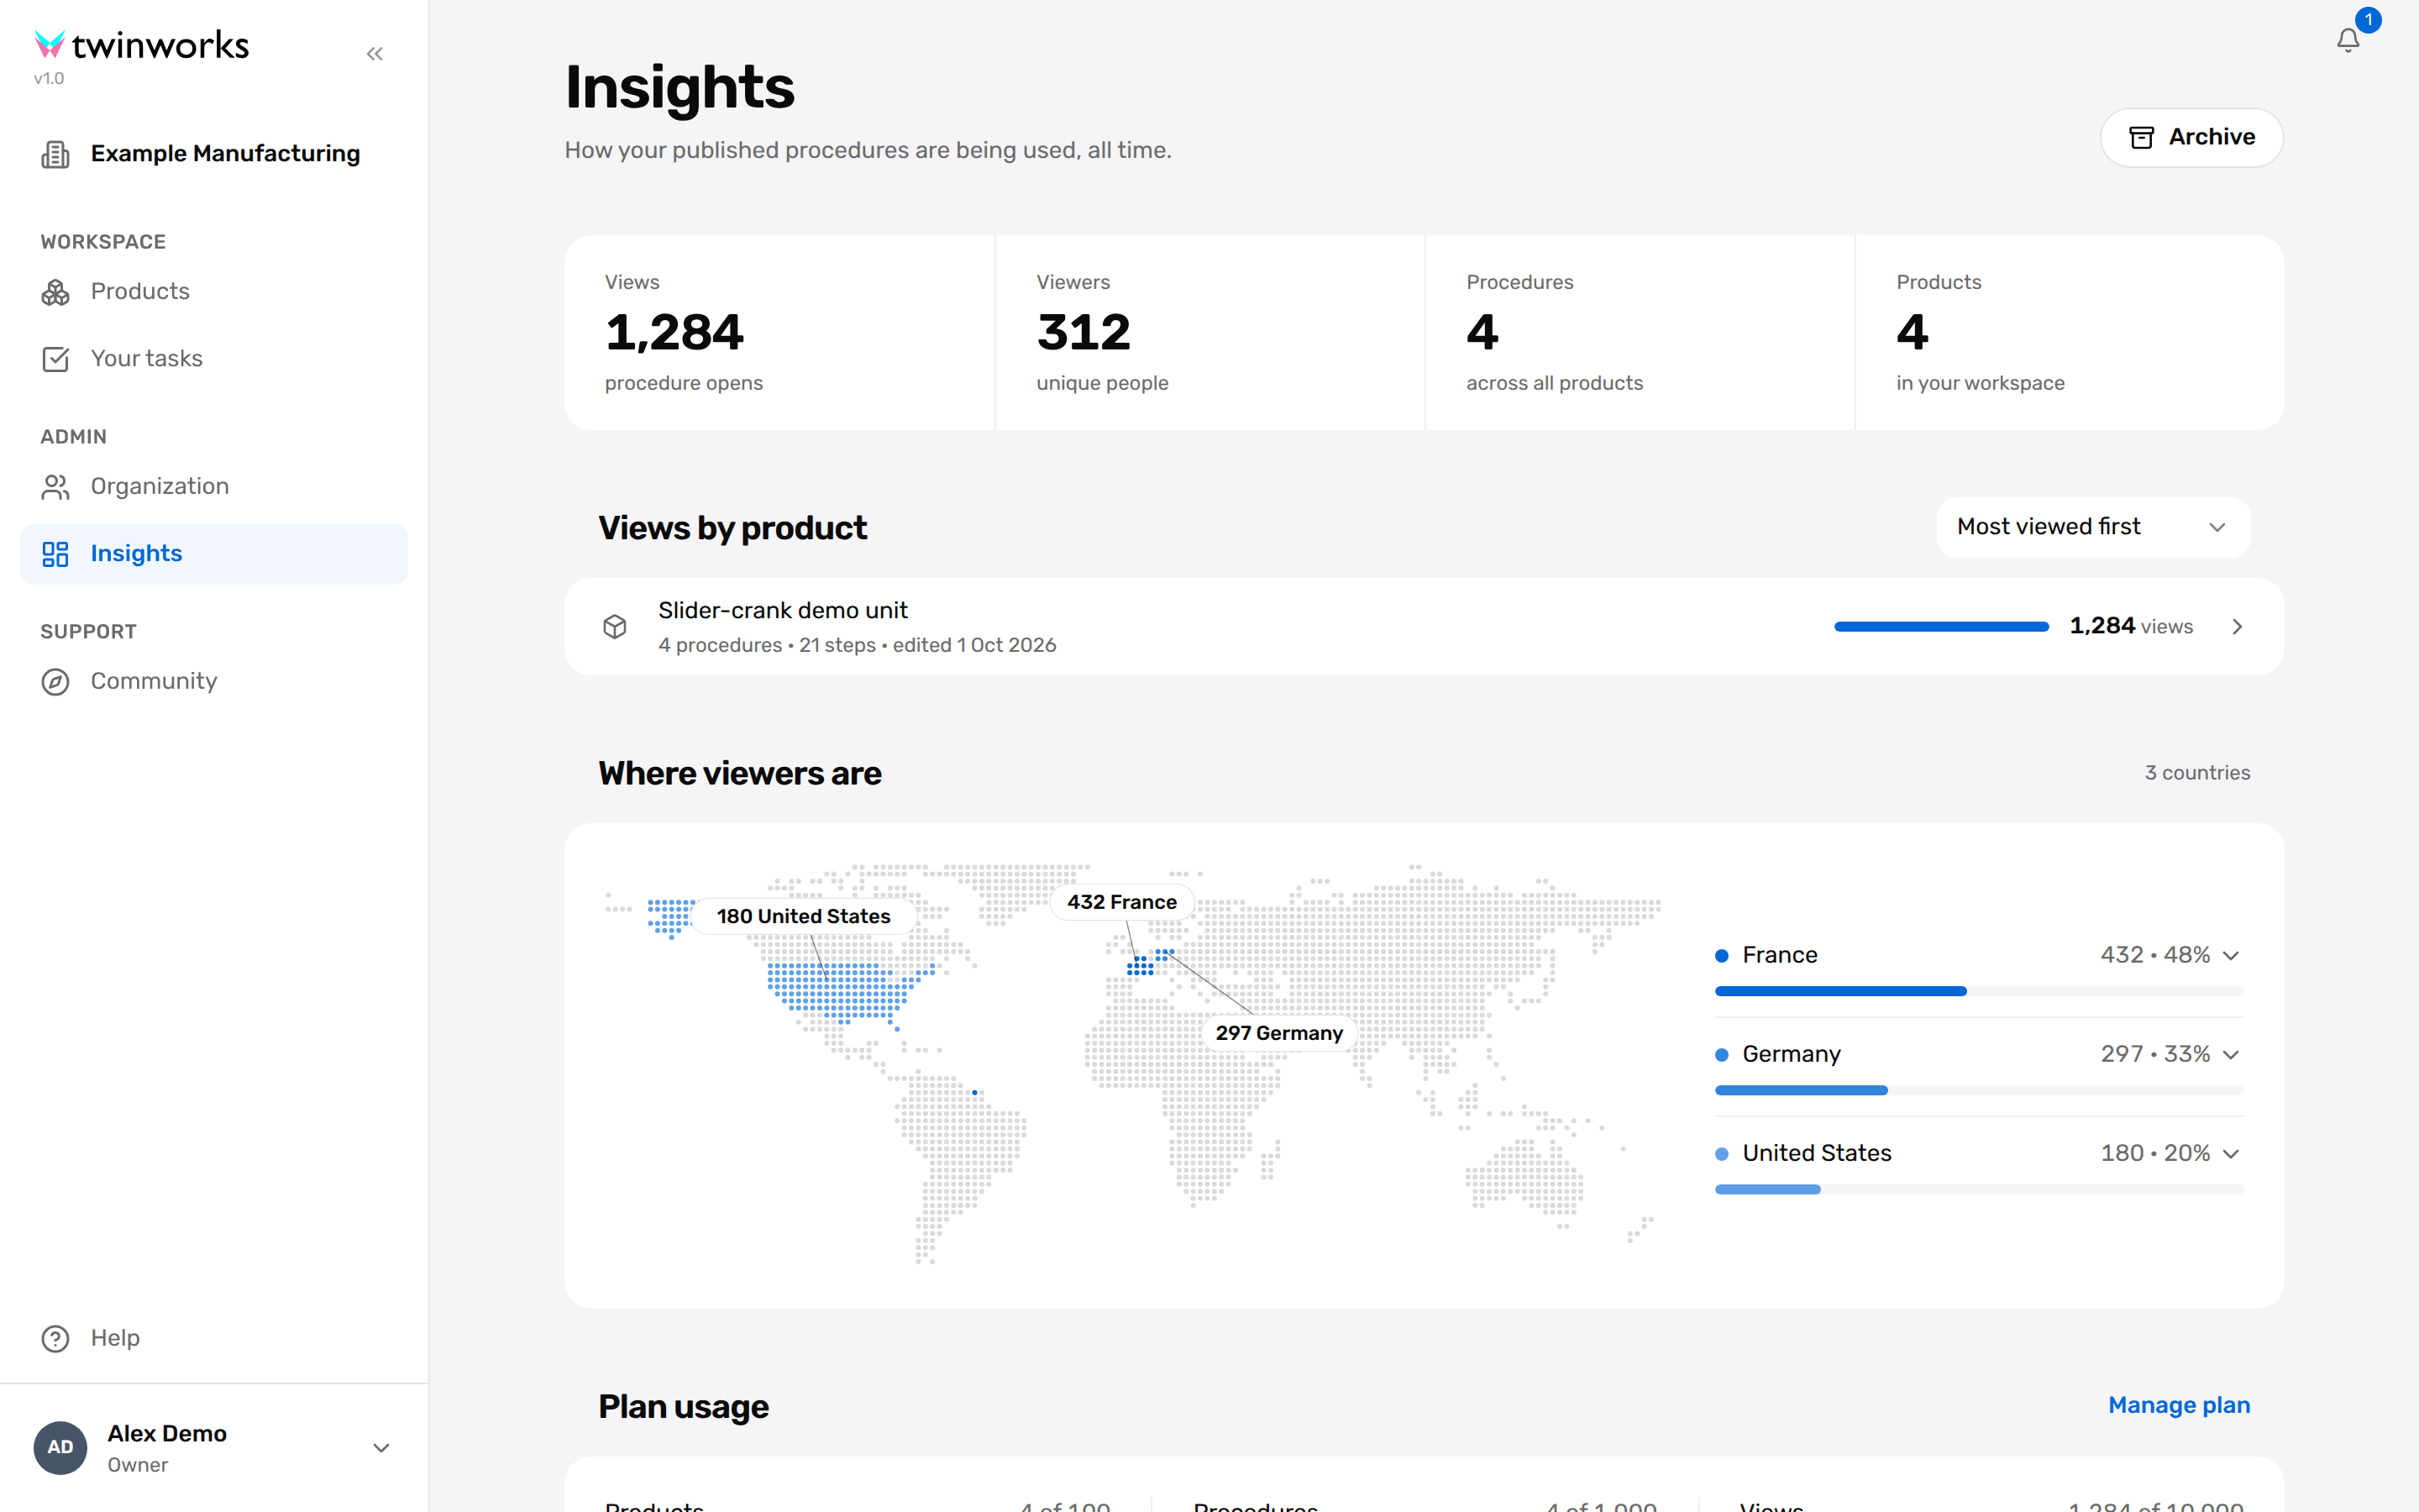Click the France percentage bar
This screenshot has height=1512, width=2419.
tap(1978, 991)
